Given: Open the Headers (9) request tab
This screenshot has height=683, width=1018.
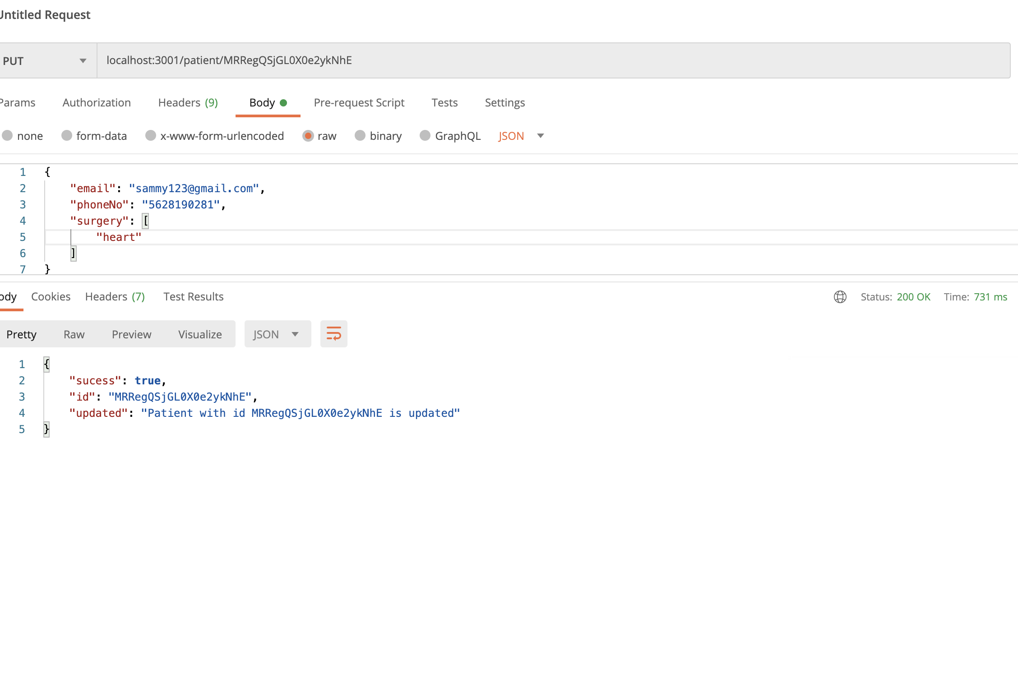Looking at the screenshot, I should (x=188, y=102).
